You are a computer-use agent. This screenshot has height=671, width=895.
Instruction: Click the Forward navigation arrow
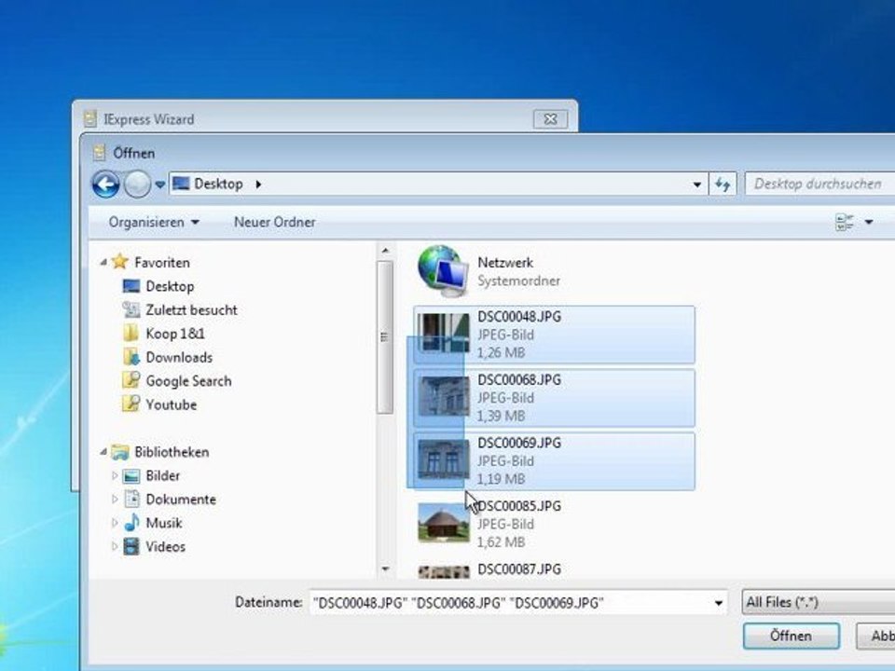click(137, 185)
